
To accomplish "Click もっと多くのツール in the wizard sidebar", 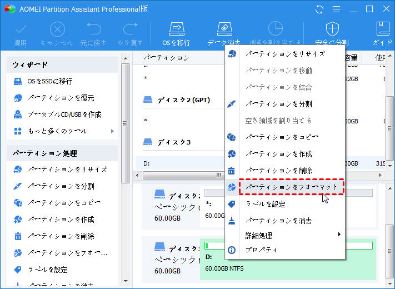I will (57, 131).
